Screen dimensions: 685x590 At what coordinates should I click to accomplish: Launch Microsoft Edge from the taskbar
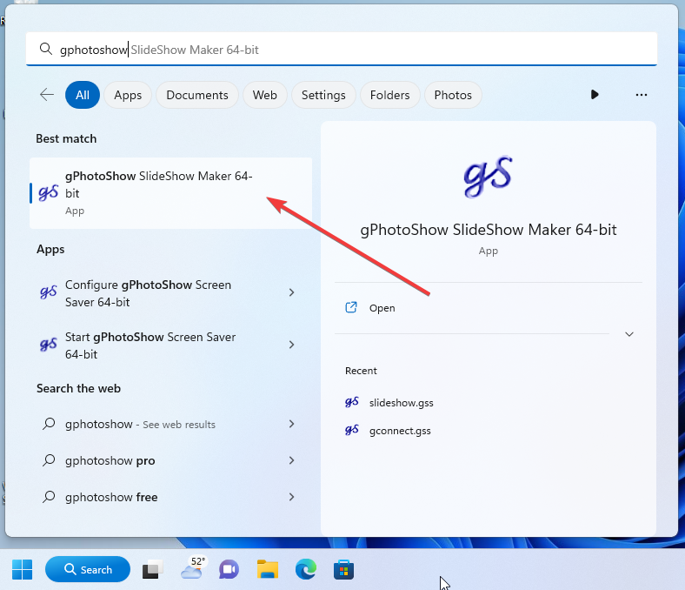(306, 569)
